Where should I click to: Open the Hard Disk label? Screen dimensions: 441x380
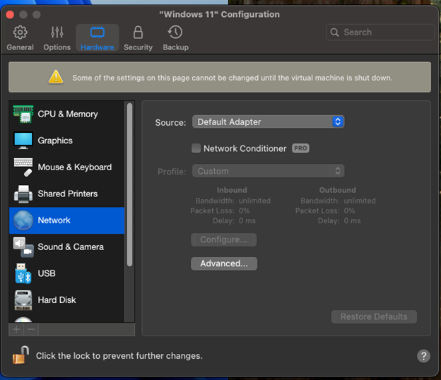(x=57, y=300)
